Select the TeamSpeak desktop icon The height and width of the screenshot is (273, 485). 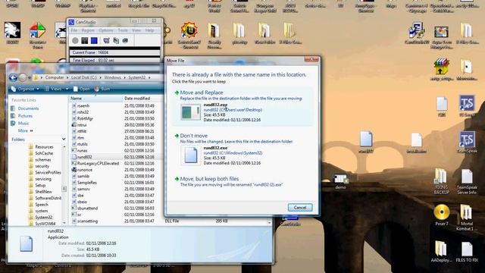pyautogui.click(x=467, y=143)
